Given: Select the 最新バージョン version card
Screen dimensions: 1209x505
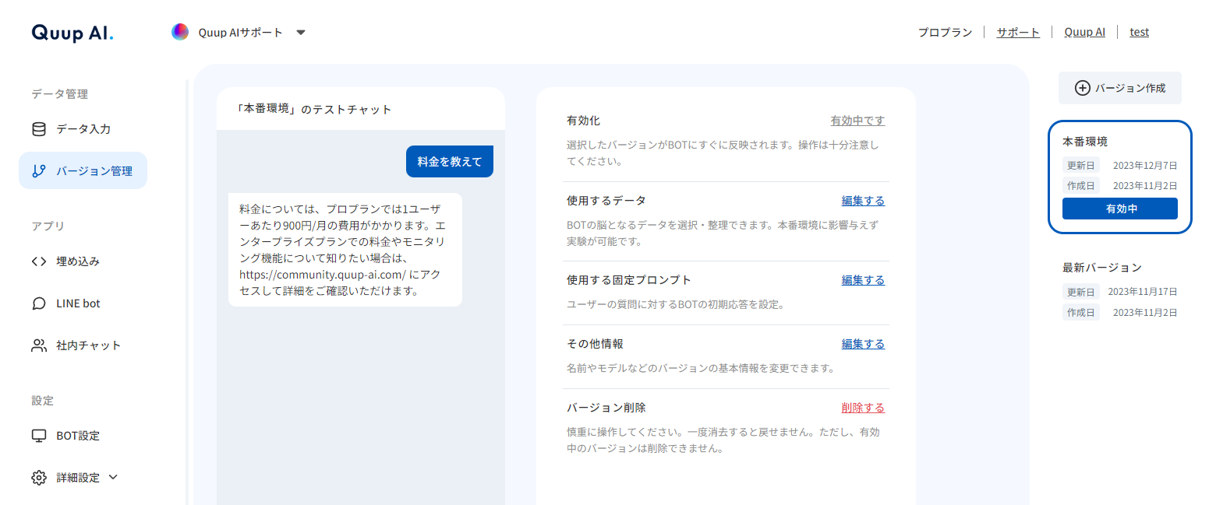Looking at the screenshot, I should coord(1119,289).
